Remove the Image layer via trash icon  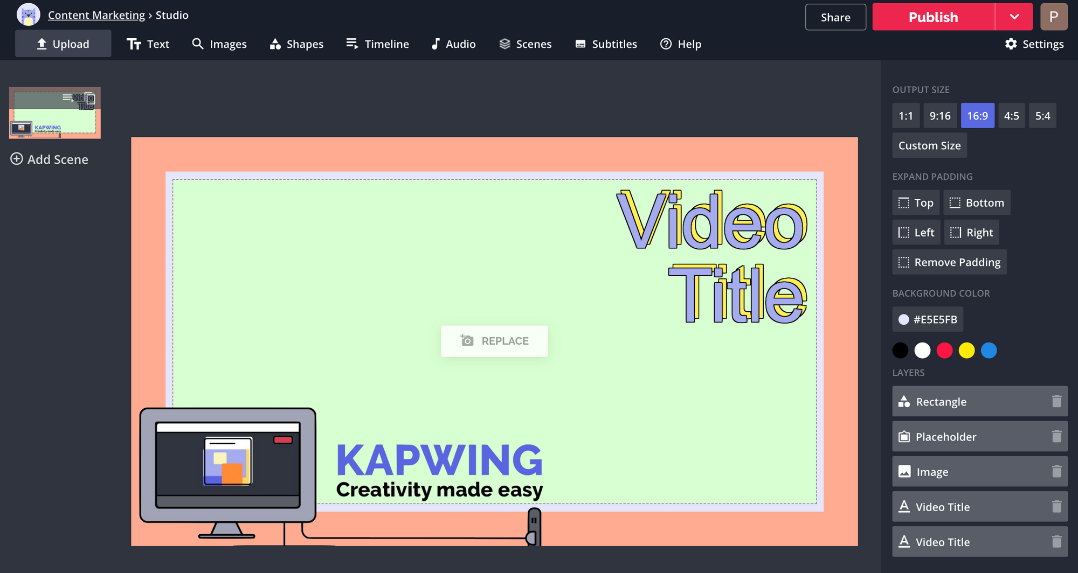[1056, 472]
